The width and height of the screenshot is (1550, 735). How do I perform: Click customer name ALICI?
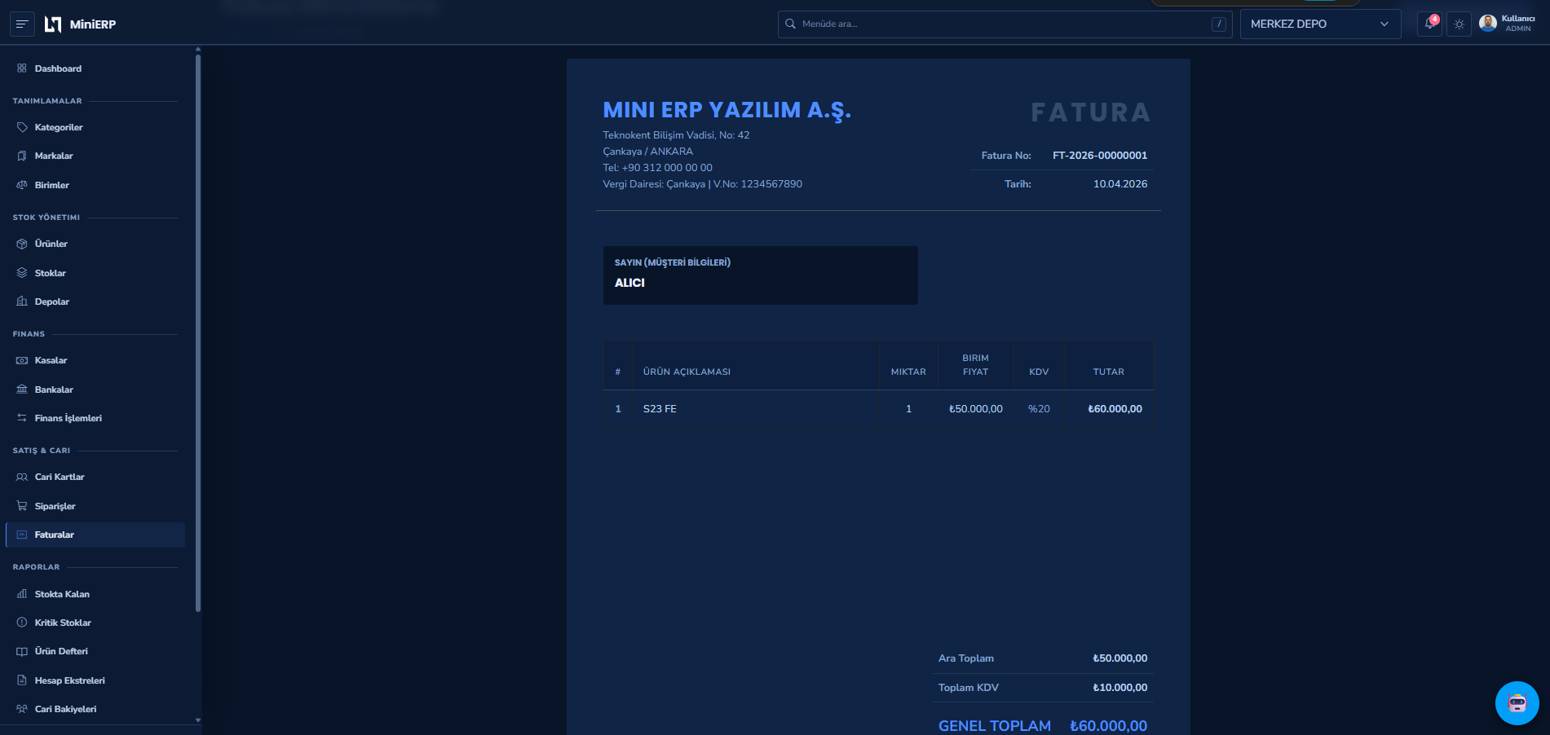tap(629, 283)
